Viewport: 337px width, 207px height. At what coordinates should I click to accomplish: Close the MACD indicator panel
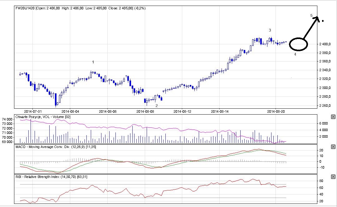[x=333, y=147]
